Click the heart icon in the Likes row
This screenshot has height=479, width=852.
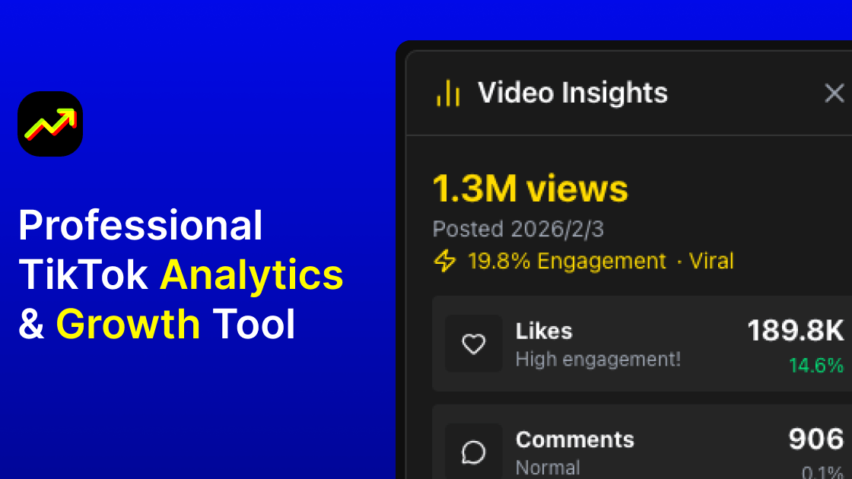click(473, 344)
